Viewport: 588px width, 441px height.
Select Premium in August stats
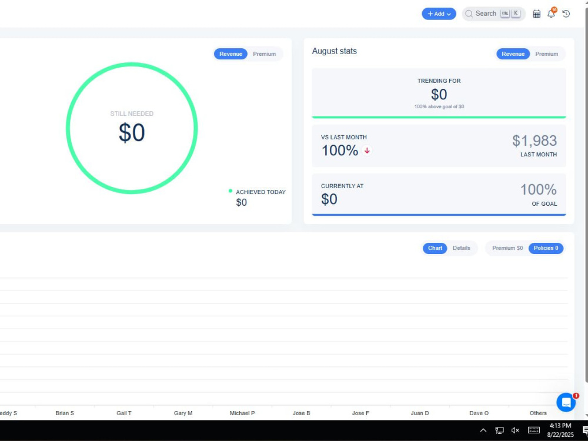click(546, 54)
